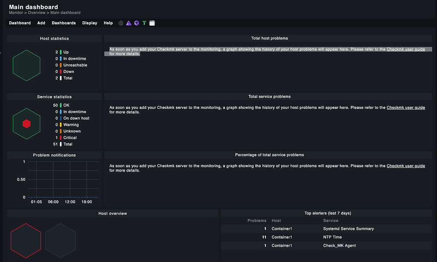
Task: Select Container1 in the Top alerters table
Action: pos(282,228)
